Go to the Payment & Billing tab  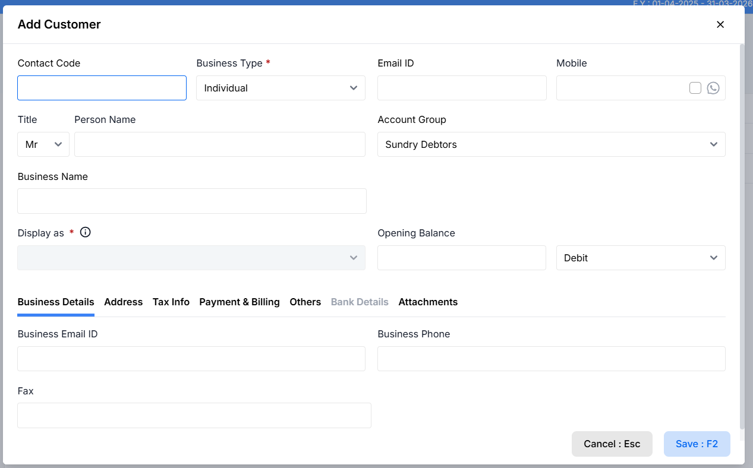[240, 302]
